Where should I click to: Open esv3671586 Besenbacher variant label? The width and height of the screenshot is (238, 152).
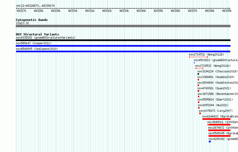pos(218,94)
